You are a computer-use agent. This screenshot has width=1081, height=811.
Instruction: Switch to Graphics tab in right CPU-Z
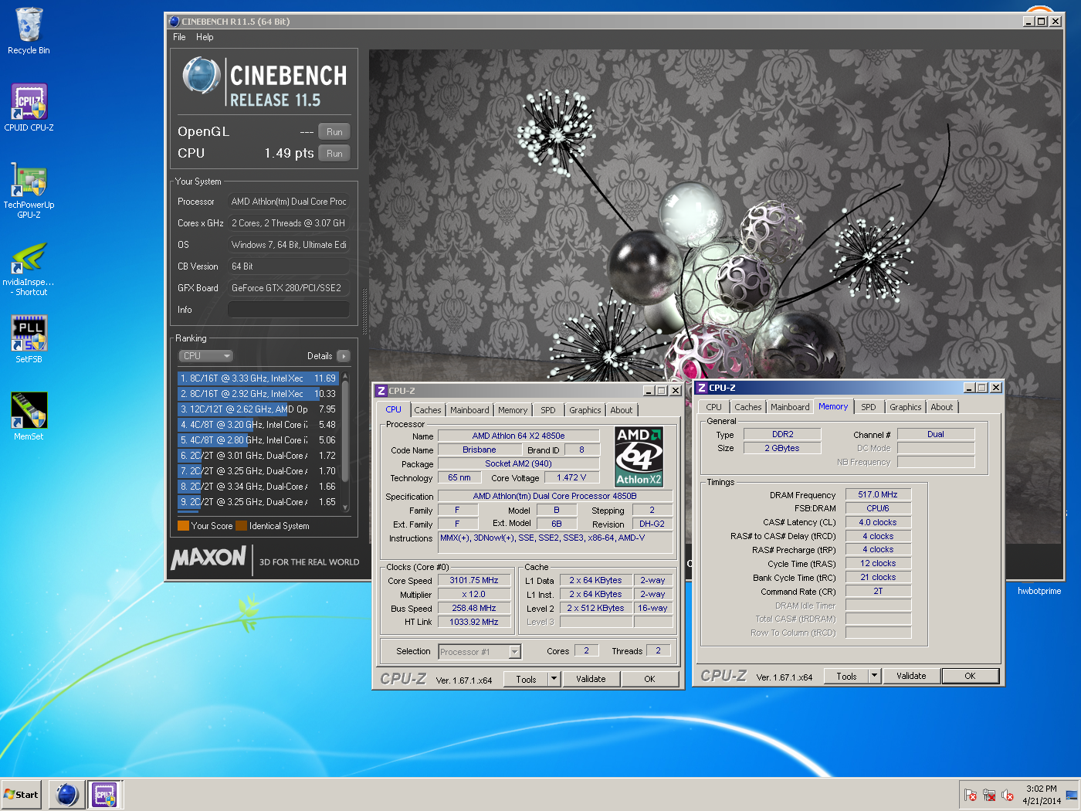[x=906, y=407]
